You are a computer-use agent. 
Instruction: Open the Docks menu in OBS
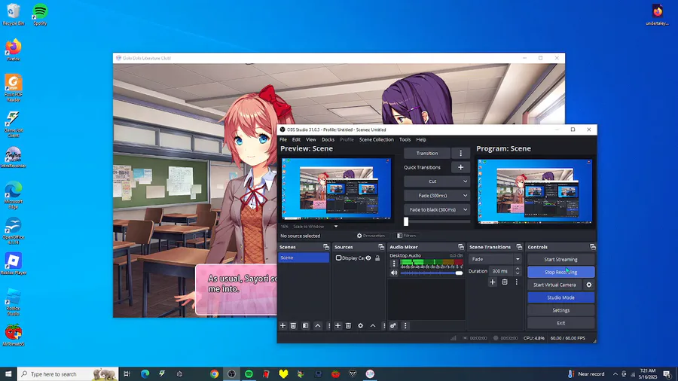(x=328, y=139)
